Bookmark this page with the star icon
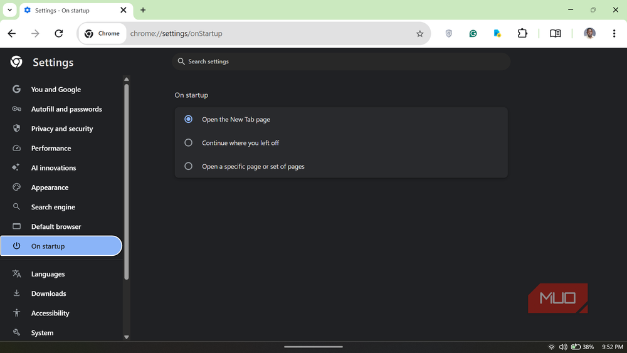 click(419, 34)
